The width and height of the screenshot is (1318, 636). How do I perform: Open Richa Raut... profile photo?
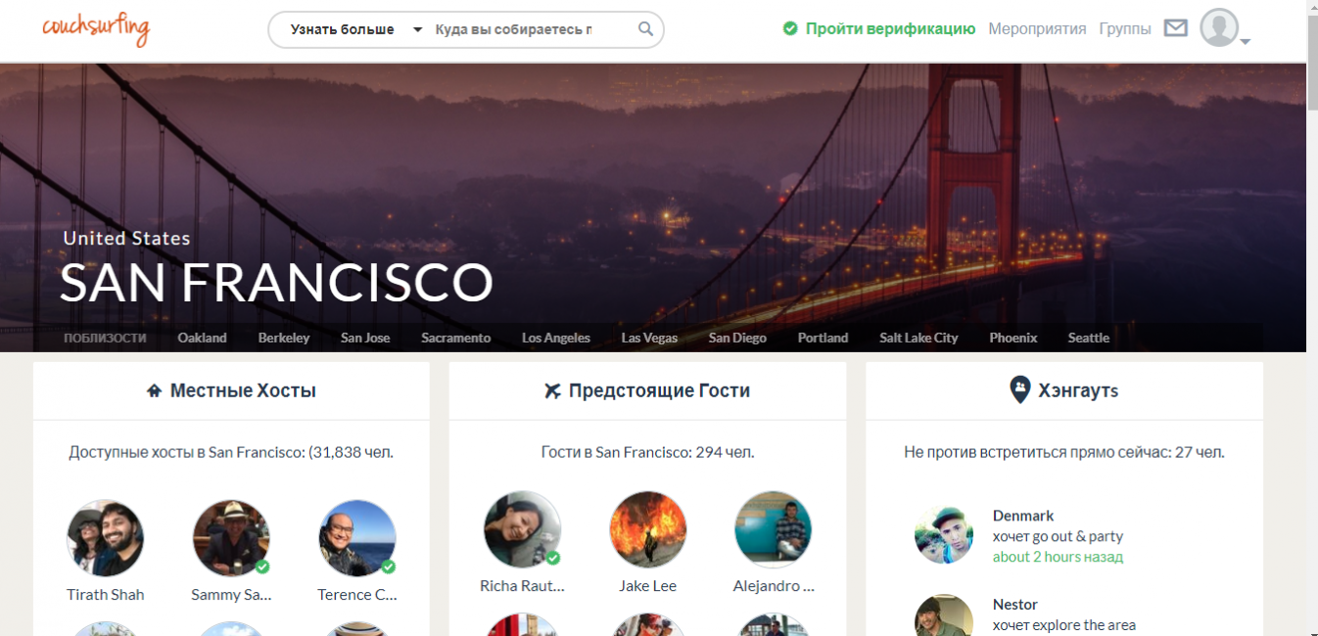[522, 529]
